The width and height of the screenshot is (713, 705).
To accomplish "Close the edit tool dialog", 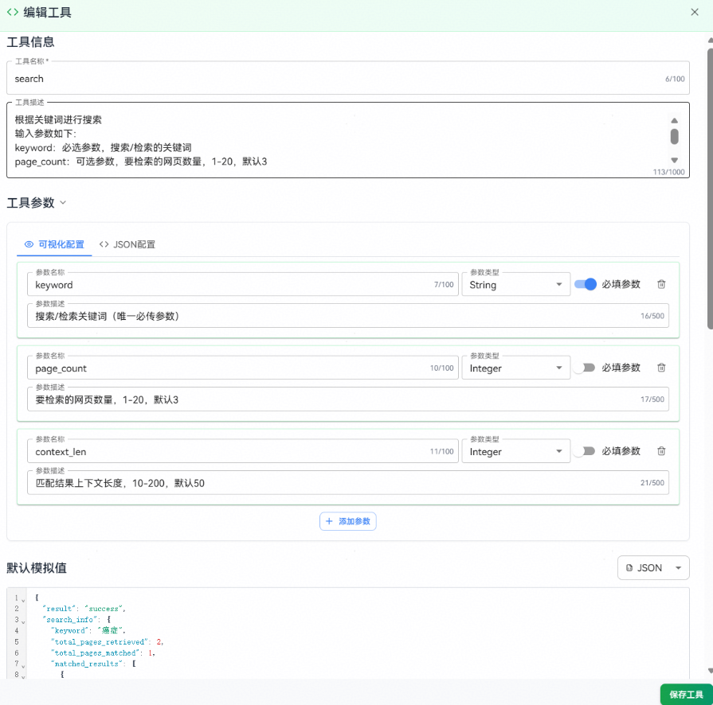I will tap(695, 12).
